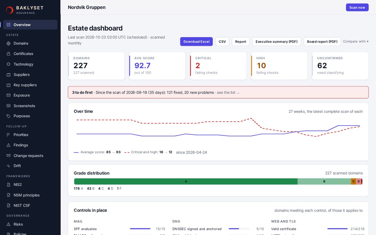This screenshot has width=376, height=235.
Task: Go to Certificates in sidebar
Action: (30, 54)
